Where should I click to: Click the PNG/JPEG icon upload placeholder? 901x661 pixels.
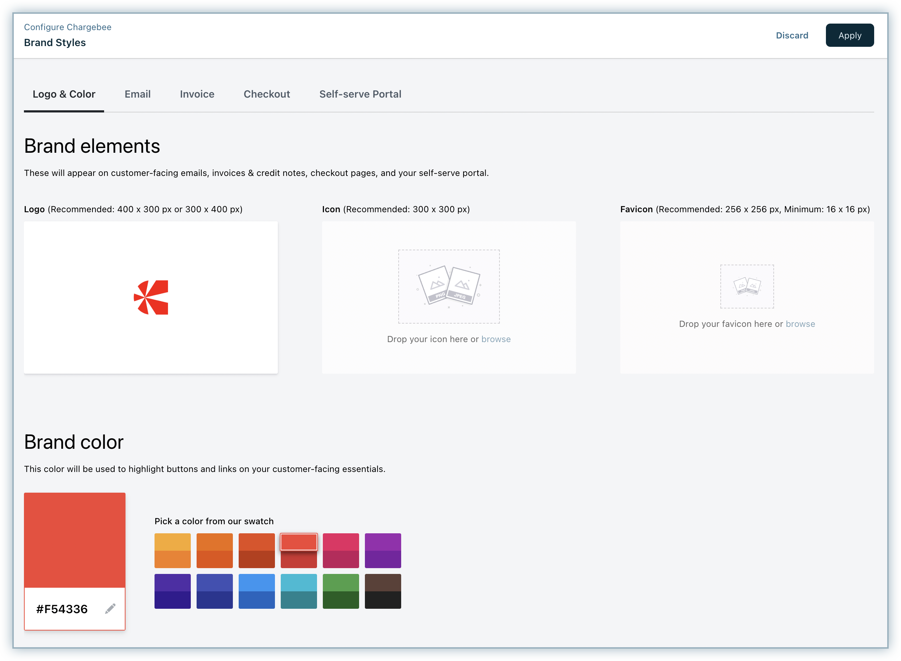point(448,286)
